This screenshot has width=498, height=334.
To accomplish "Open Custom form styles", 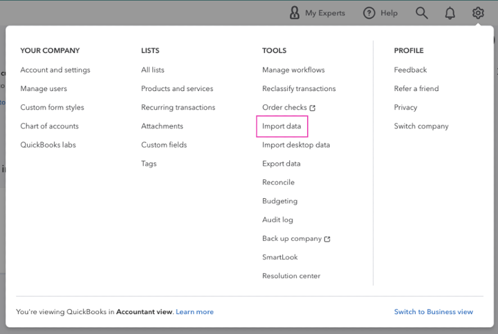I will 52,108.
